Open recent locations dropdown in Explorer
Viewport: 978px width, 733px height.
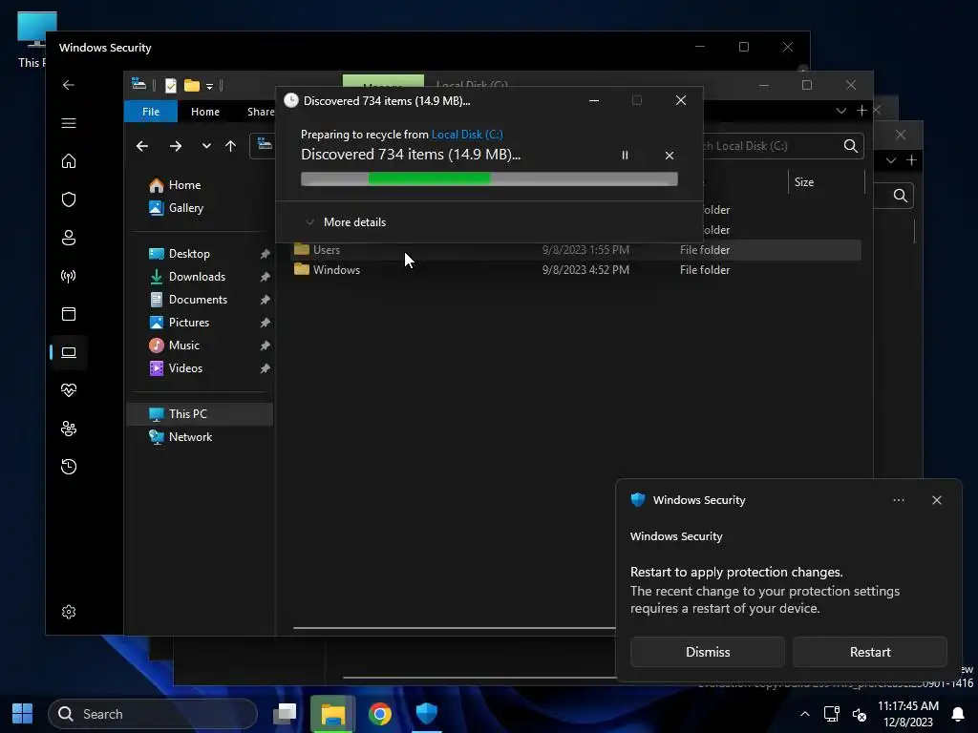206,146
